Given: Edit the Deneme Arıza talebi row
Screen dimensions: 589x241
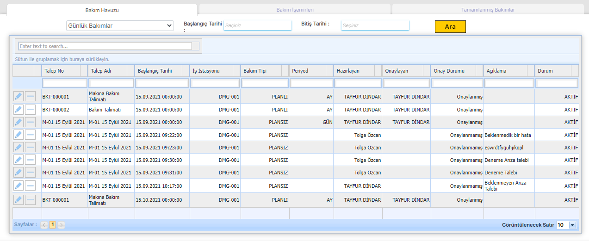Looking at the screenshot, I should [x=18, y=160].
